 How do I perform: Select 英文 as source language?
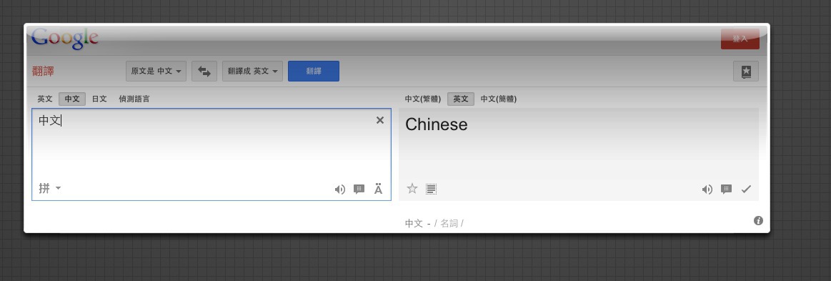tap(45, 99)
